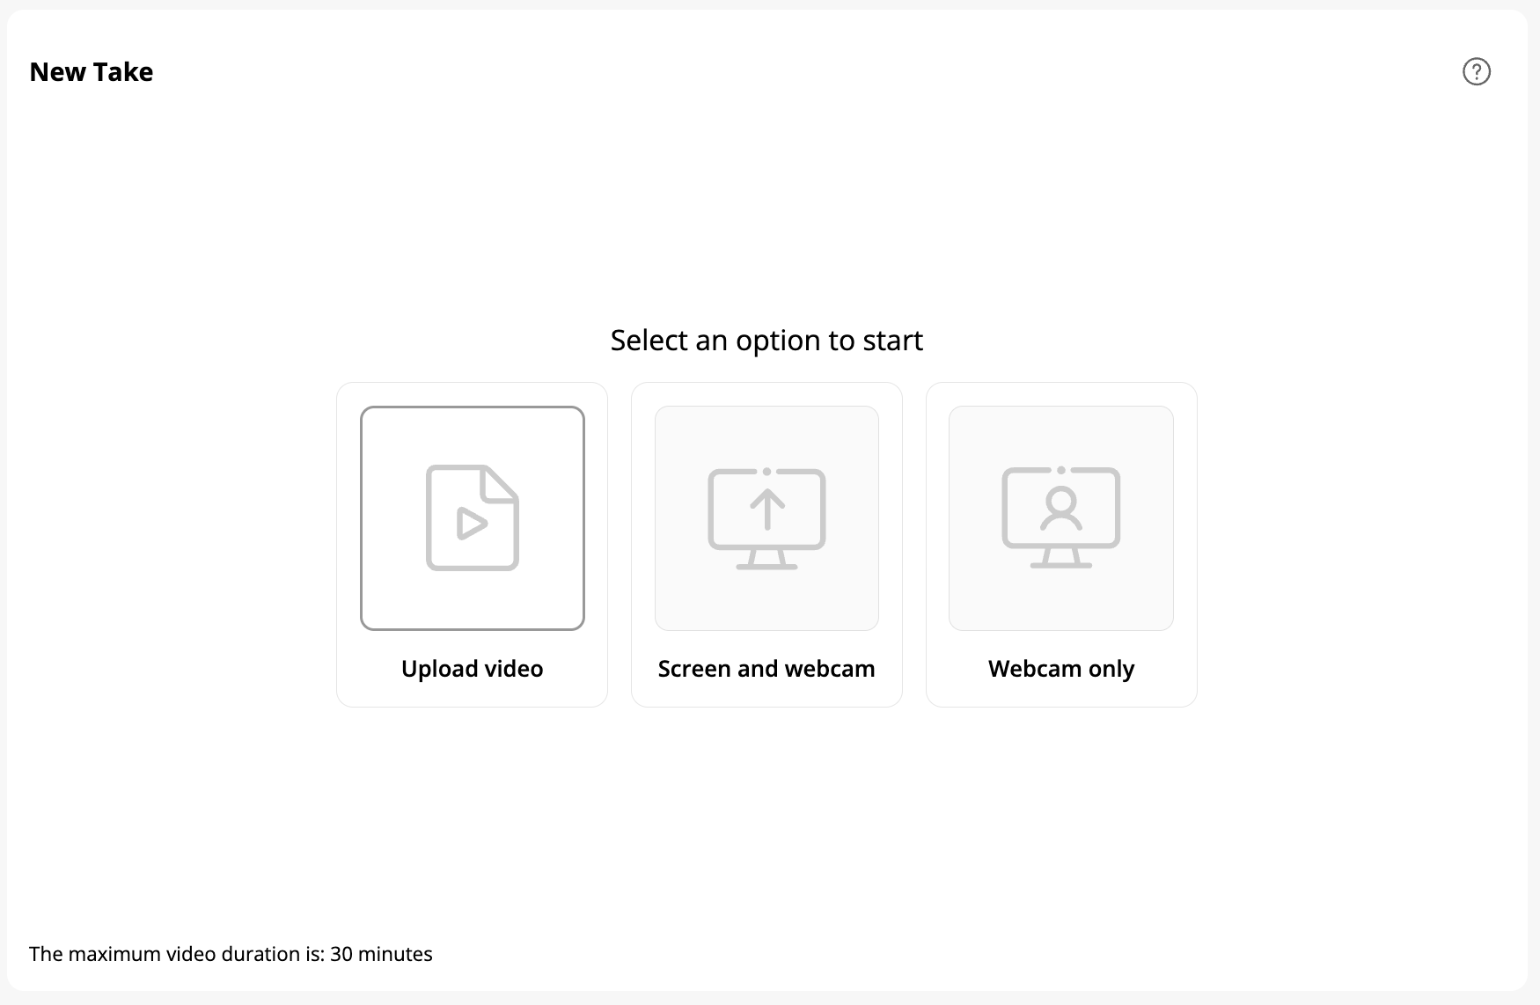Click the "Select an option to start" text
The image size is (1540, 1005).
click(x=766, y=341)
